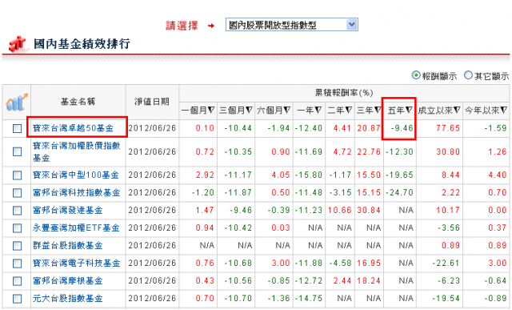
Task: Click the 77.65 since-inception value
Action: (x=448, y=128)
